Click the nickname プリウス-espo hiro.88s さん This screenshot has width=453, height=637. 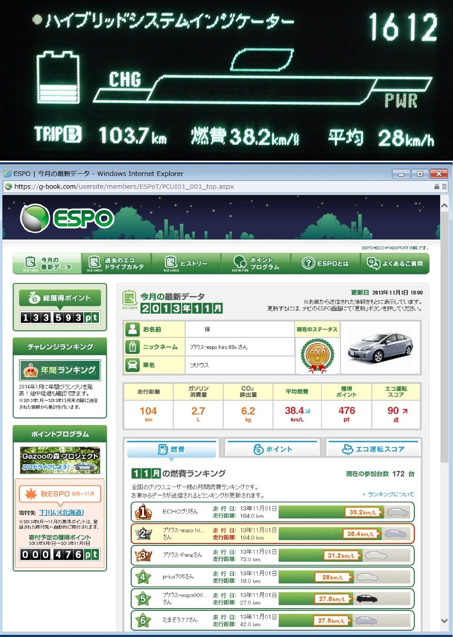point(219,347)
